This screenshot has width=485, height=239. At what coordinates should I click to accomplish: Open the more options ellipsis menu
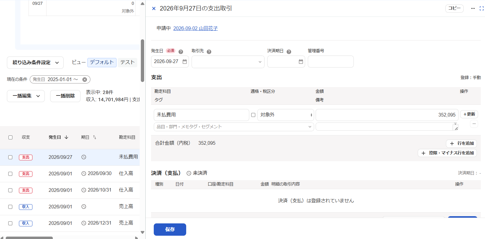(x=473, y=8)
